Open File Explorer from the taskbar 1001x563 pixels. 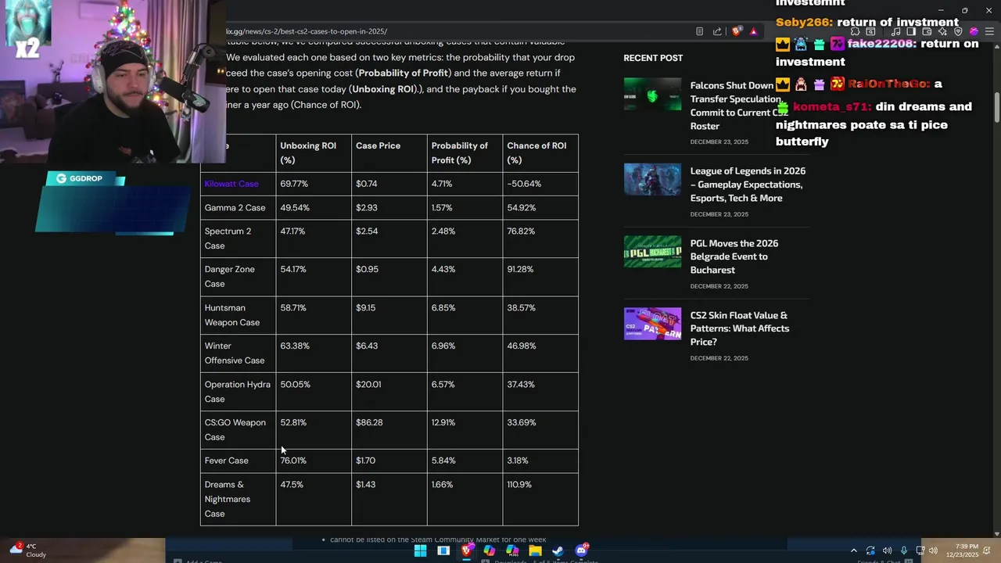pos(535,550)
